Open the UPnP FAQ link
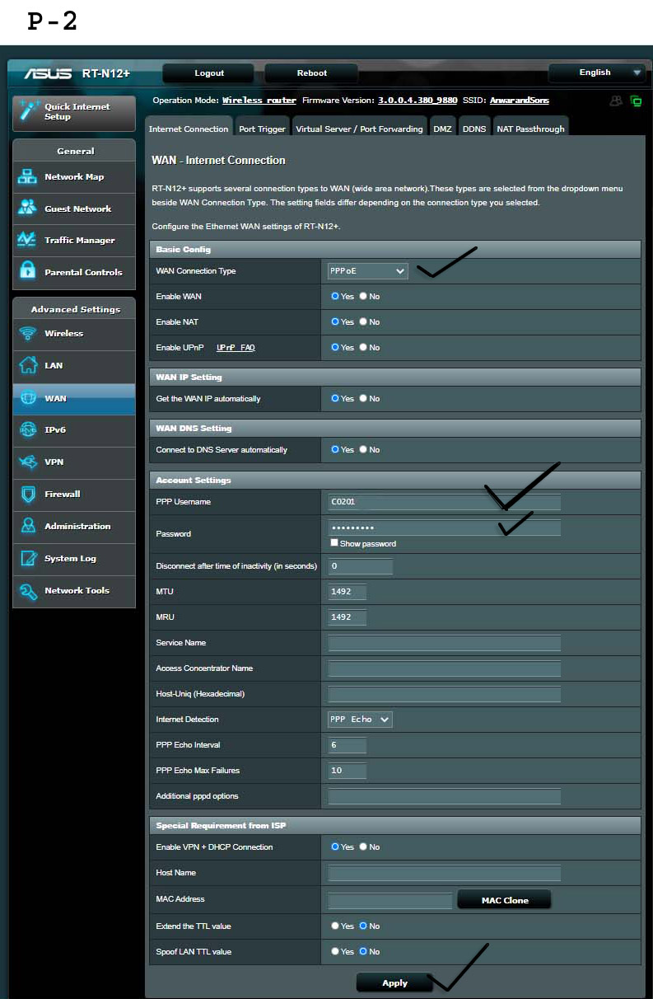Viewport: 653px width, 999px height. pos(236,348)
